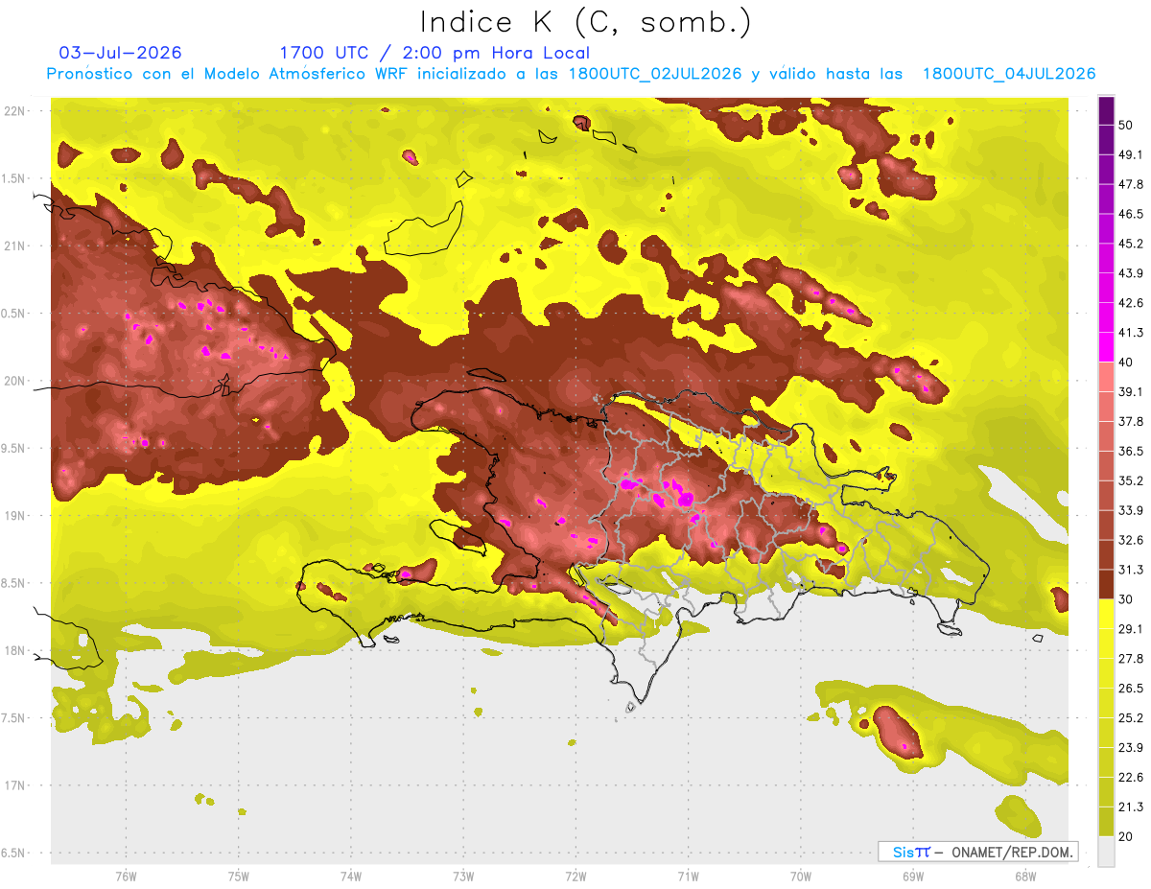Click the "17N" latitude label

click(14, 785)
